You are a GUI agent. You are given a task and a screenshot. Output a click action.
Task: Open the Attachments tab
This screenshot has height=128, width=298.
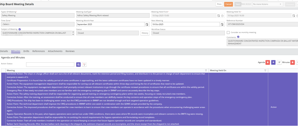55,51
